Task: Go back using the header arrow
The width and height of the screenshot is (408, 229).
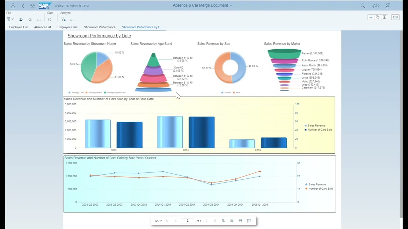Action: click(23, 5)
